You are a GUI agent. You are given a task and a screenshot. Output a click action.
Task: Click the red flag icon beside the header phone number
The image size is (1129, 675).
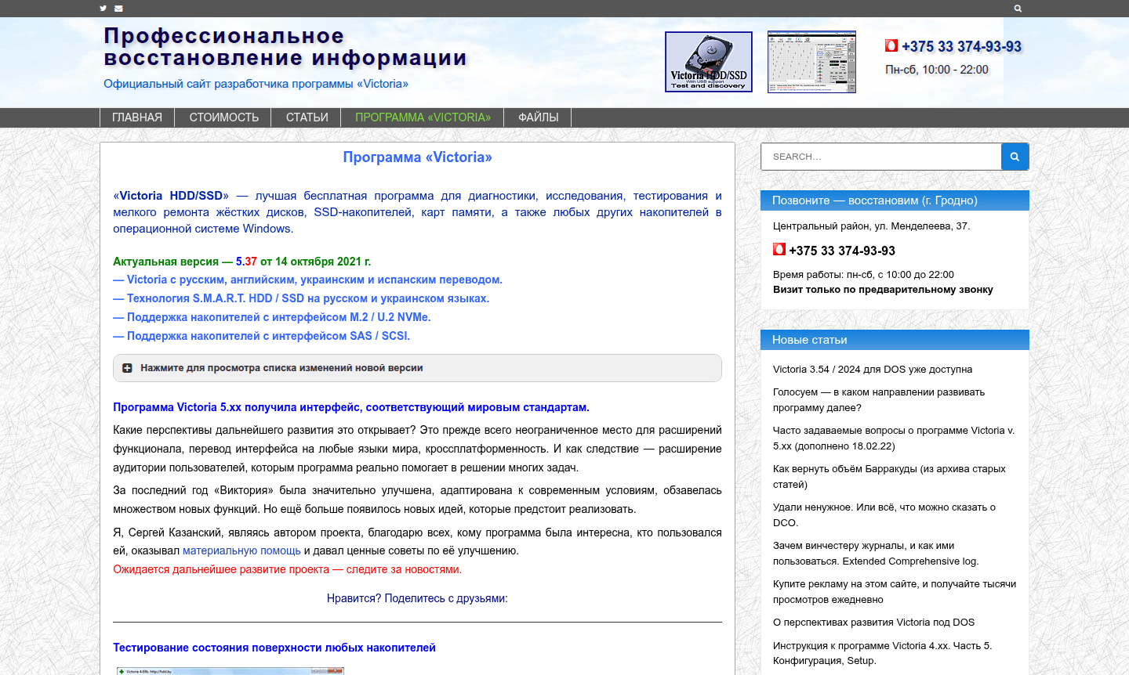click(x=891, y=45)
